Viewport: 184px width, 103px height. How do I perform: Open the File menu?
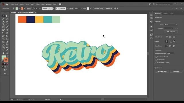click(12, 4)
